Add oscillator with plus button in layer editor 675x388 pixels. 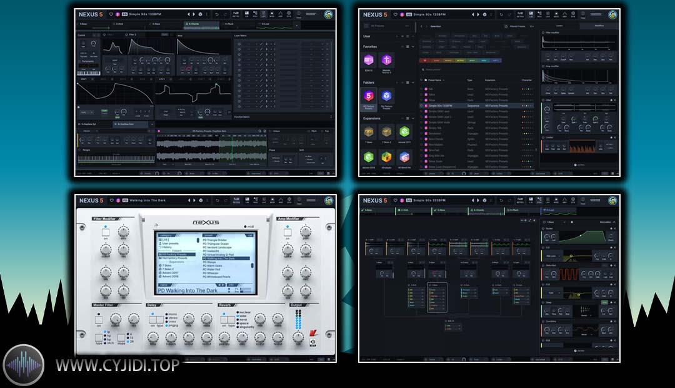152,124
